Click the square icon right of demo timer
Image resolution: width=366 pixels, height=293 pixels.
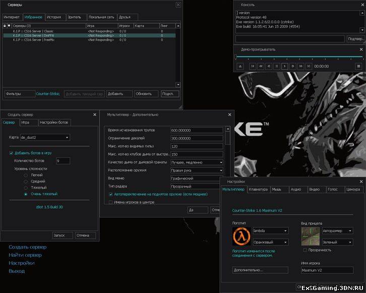[x=359, y=66]
